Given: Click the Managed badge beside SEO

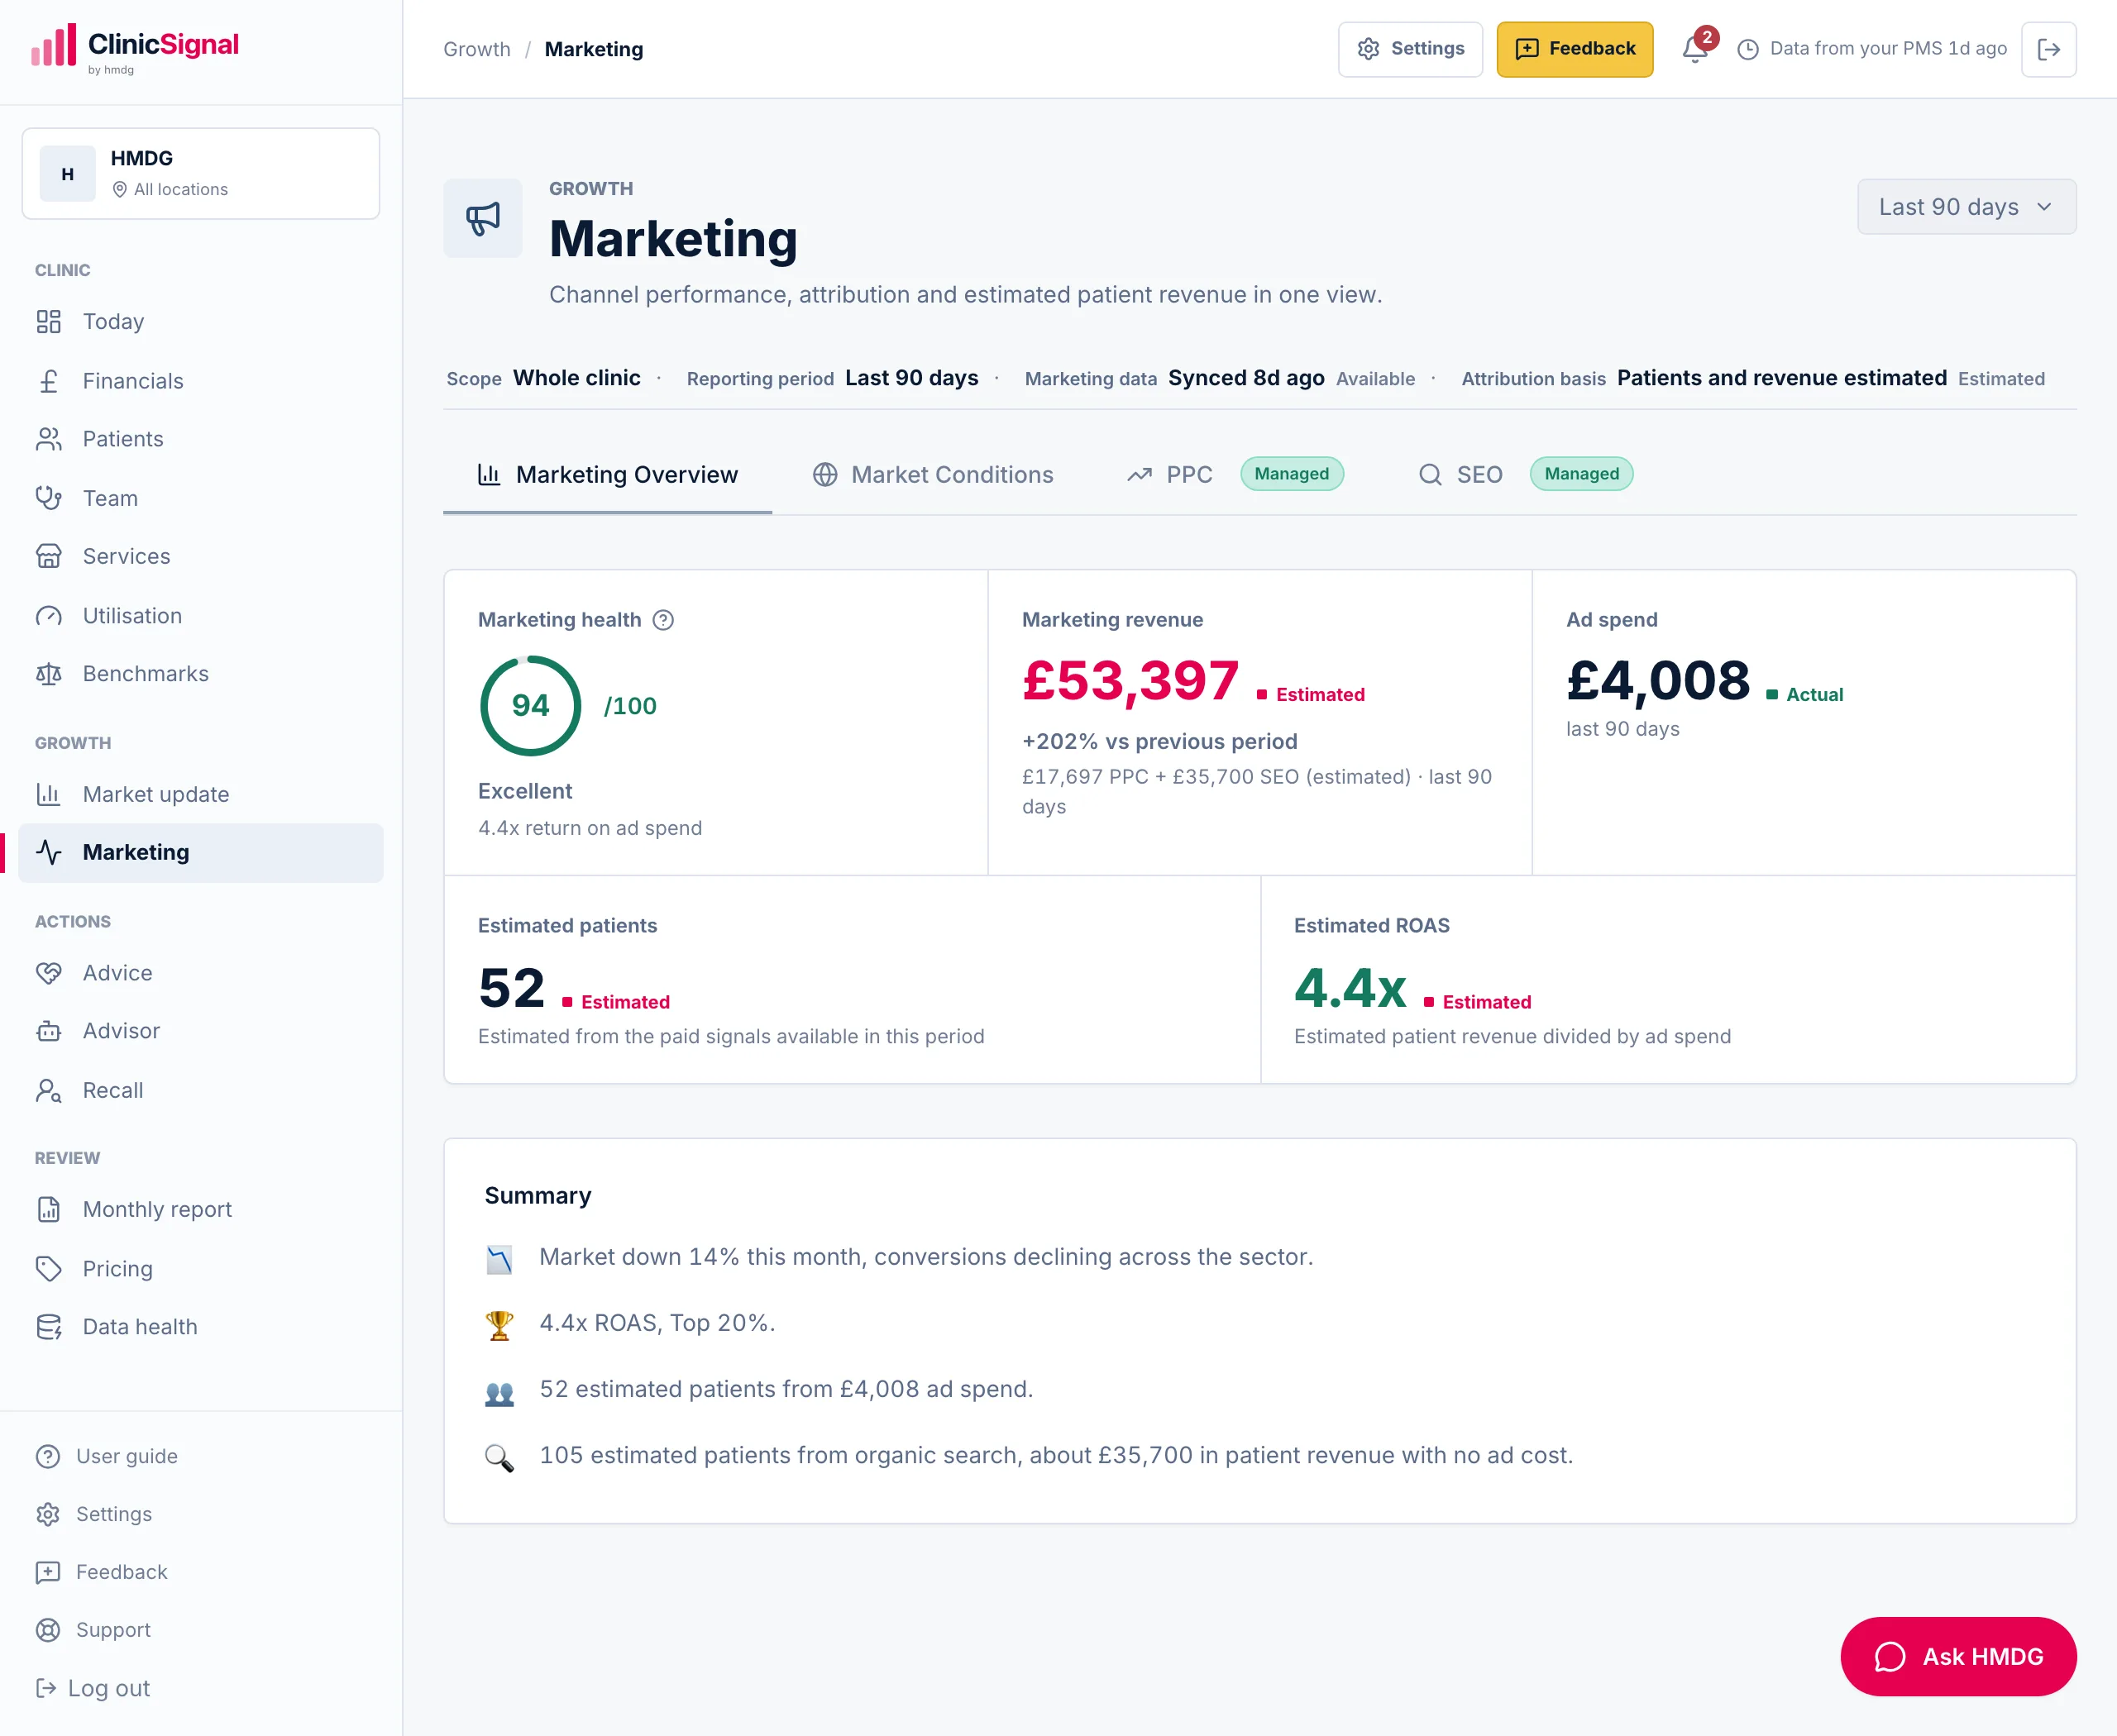Looking at the screenshot, I should [x=1581, y=474].
